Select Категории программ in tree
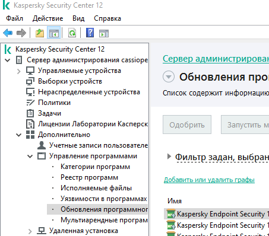 tap(95, 167)
